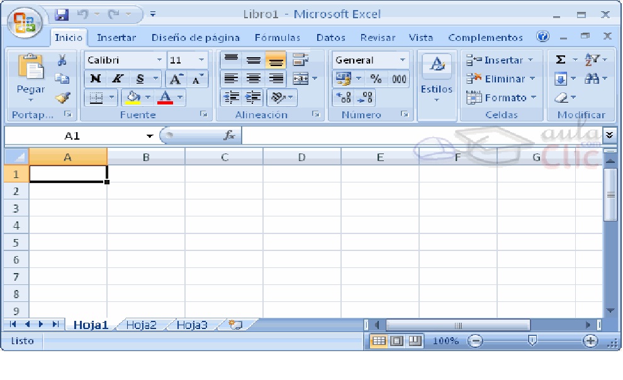Viewport: 623px width, 380px height.
Task: Increase font size with large A
Action: [x=176, y=79]
